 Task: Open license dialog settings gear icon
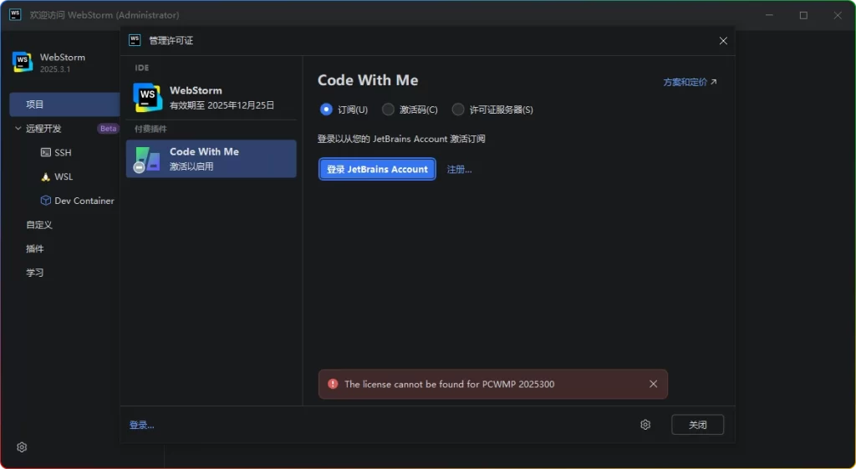[645, 425]
